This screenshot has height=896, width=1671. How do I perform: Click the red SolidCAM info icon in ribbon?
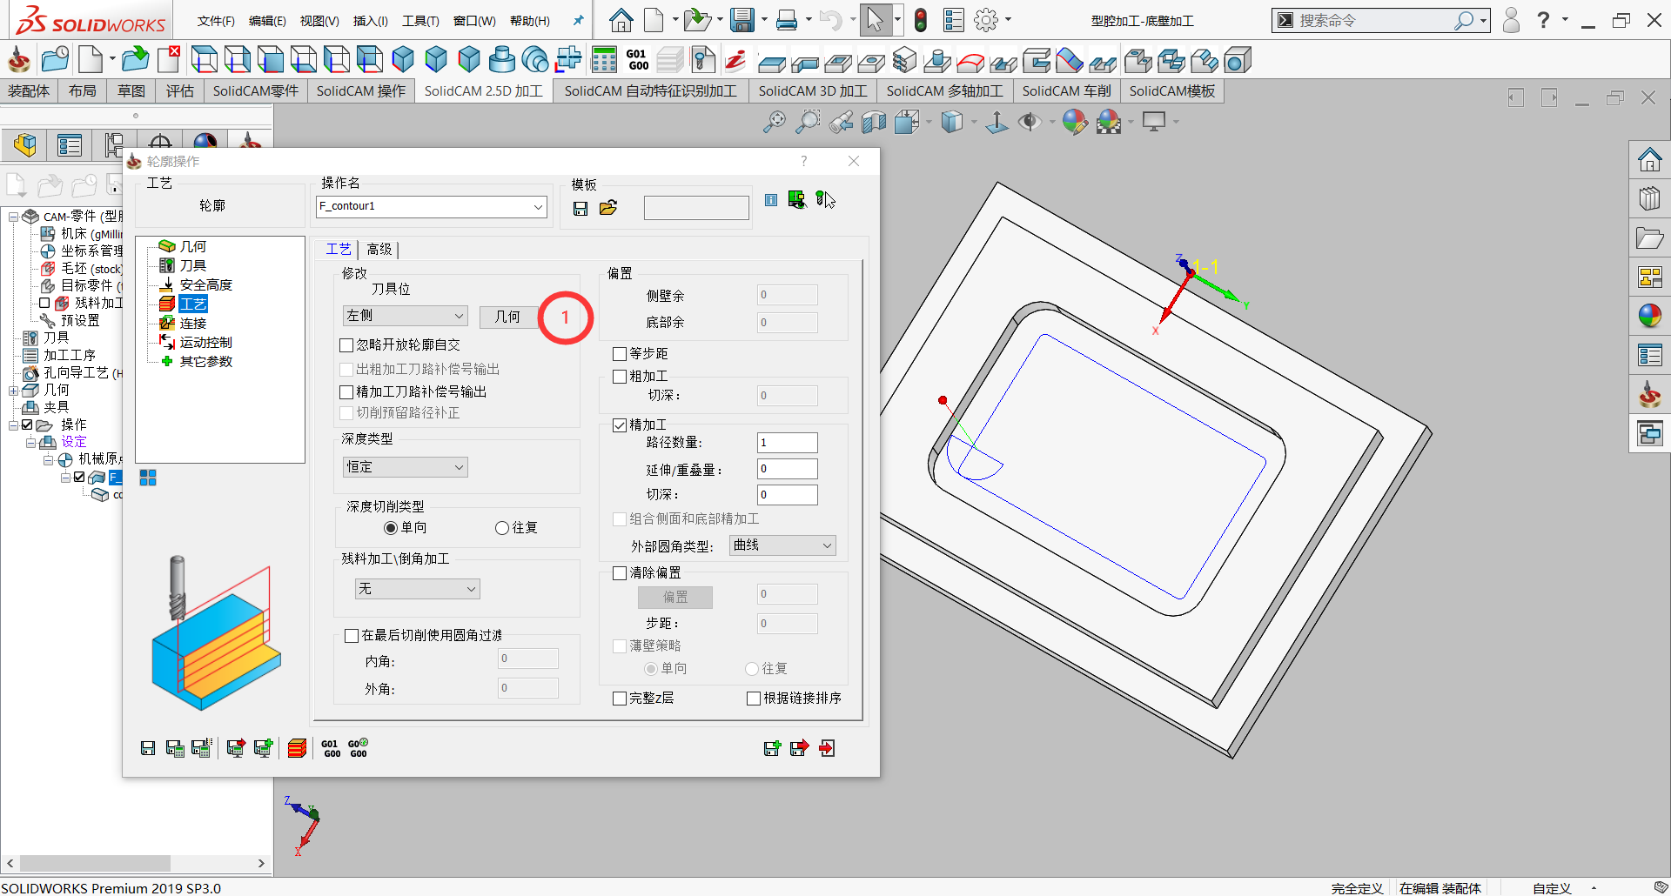click(736, 60)
